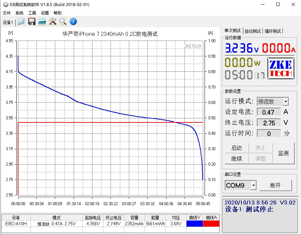
Task: Open a saved test file
Action: pyautogui.click(x=21, y=21)
